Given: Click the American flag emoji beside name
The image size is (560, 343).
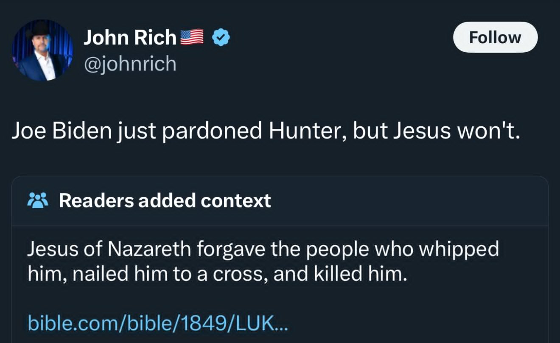Looking at the screenshot, I should coord(193,38).
